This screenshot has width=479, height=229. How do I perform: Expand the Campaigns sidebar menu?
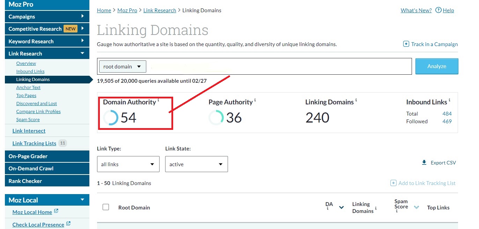[x=82, y=16]
